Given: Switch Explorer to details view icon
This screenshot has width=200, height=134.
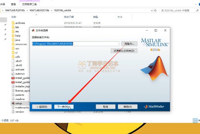Looking at the screenshot, I should click(x=195, y=120).
